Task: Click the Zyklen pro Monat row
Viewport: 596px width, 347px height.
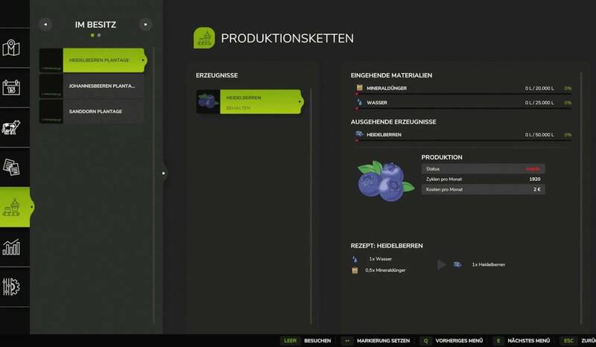Action: (x=483, y=179)
